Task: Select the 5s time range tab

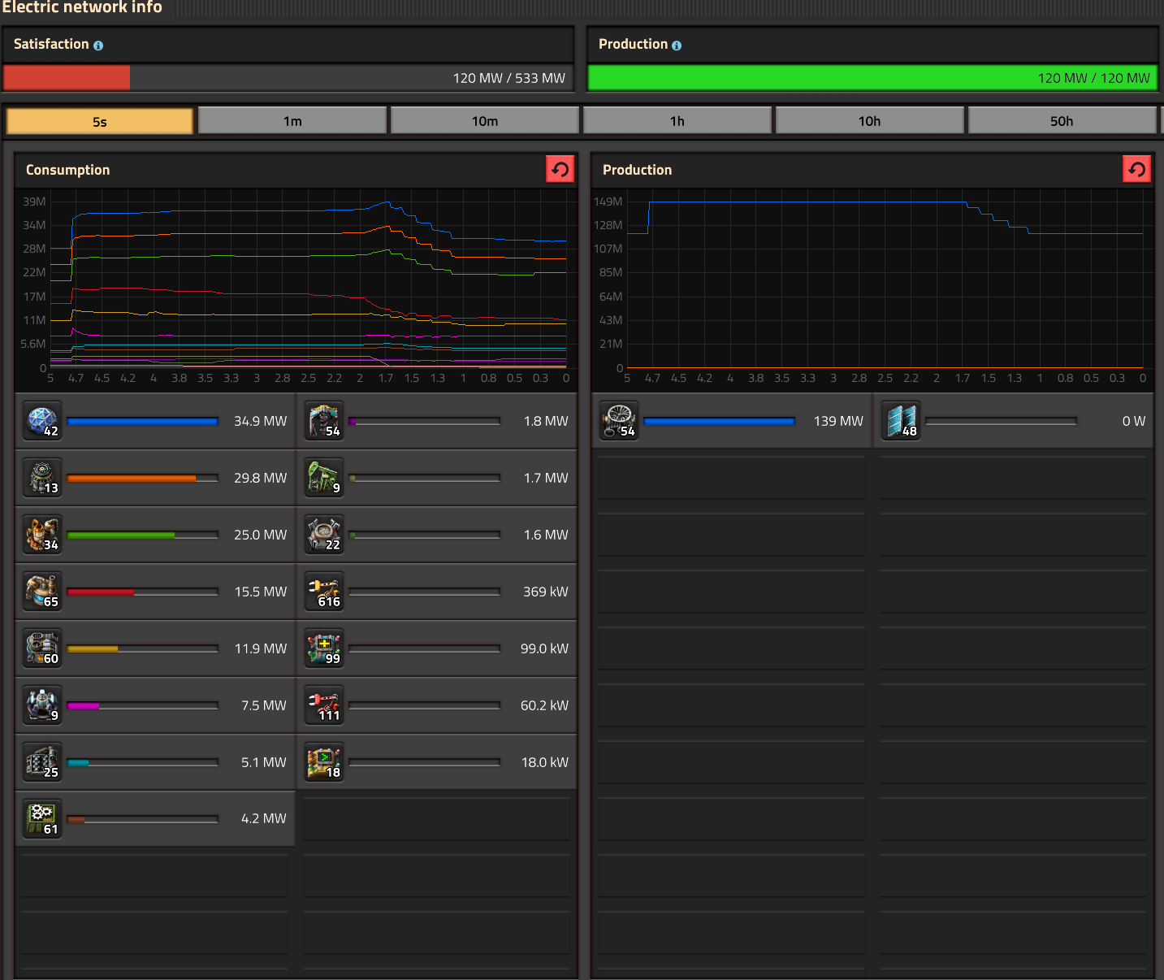Action: pyautogui.click(x=99, y=121)
